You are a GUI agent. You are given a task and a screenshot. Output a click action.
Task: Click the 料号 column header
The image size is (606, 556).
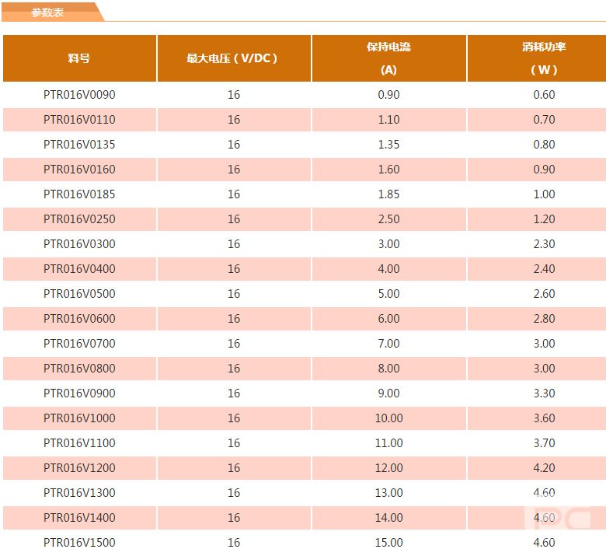(x=79, y=58)
